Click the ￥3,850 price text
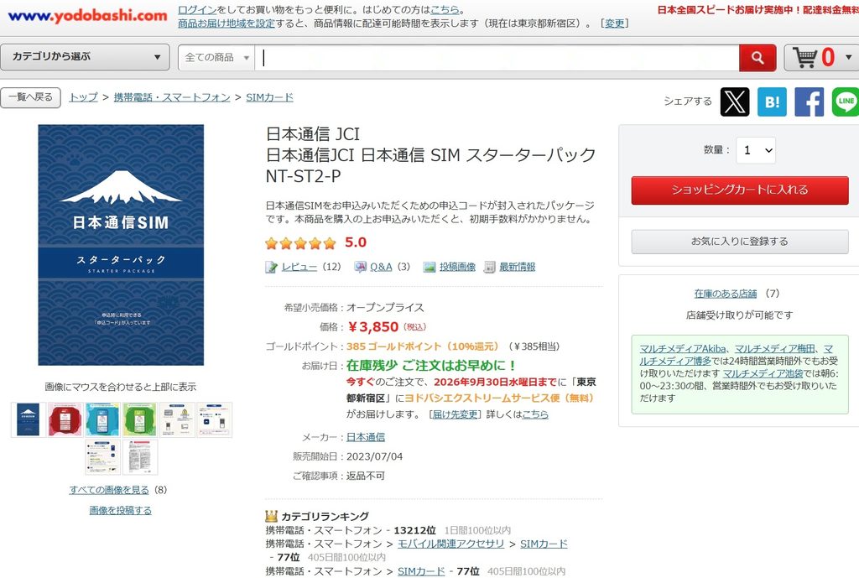This screenshot has height=578, width=859. 373,327
